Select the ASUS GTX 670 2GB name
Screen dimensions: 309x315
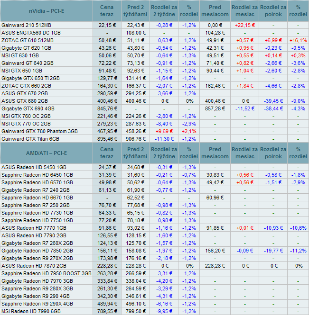25,94
